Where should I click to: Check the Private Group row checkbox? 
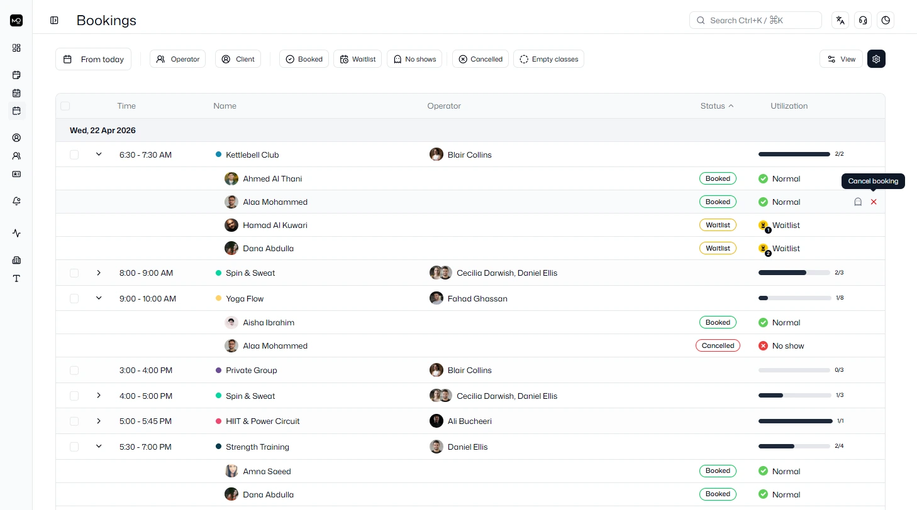(74, 371)
